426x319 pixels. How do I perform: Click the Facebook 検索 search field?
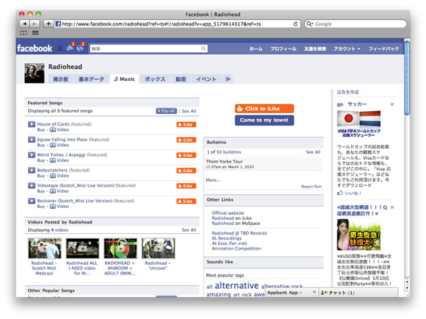[x=146, y=49]
